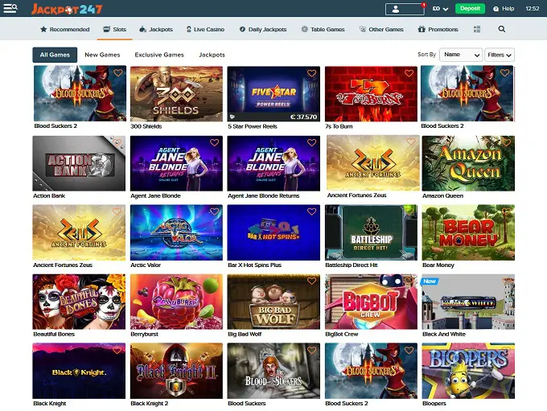Toggle the Black Knight favorite heart
Viewport: 547px width, 411px height.
click(x=117, y=351)
